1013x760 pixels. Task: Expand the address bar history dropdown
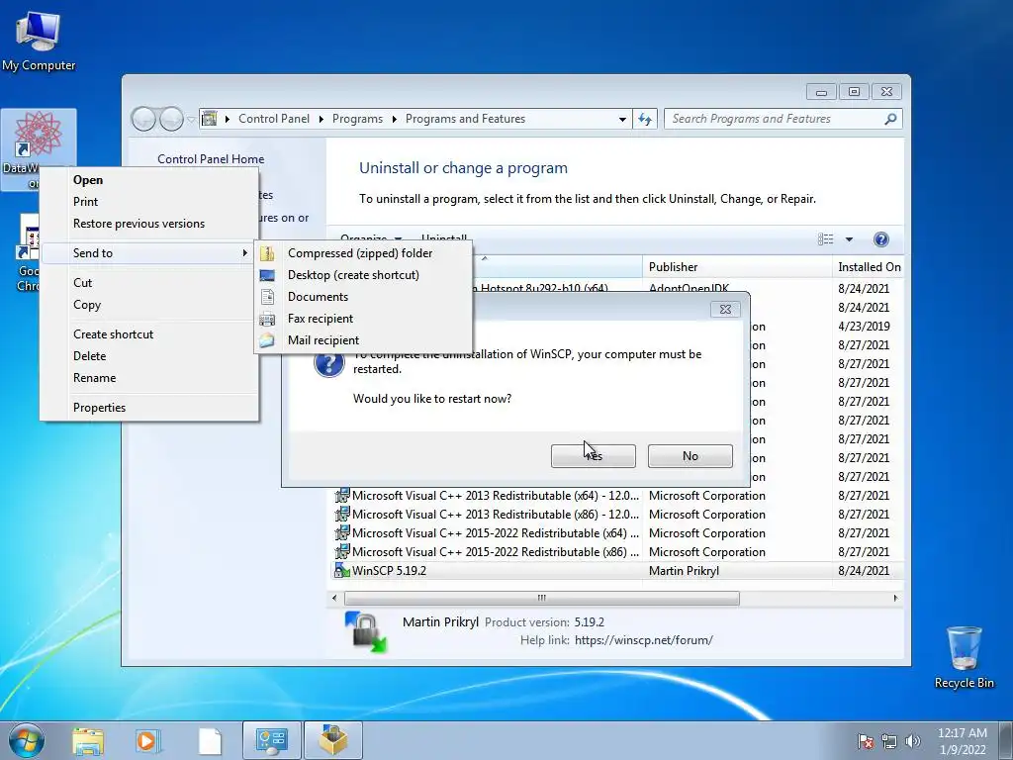tap(622, 119)
